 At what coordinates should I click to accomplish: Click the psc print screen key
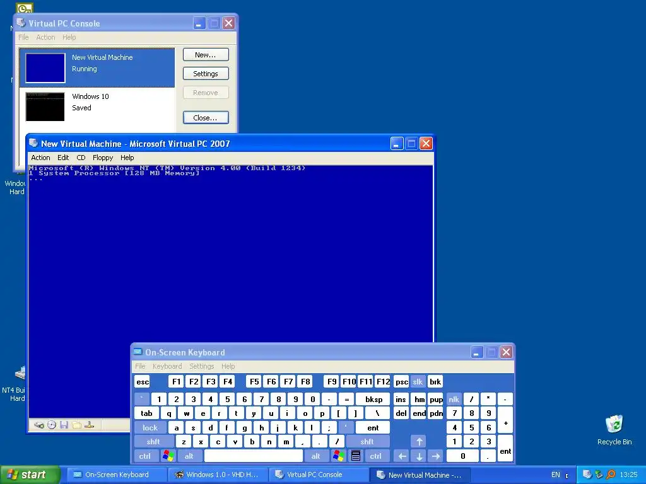point(402,381)
